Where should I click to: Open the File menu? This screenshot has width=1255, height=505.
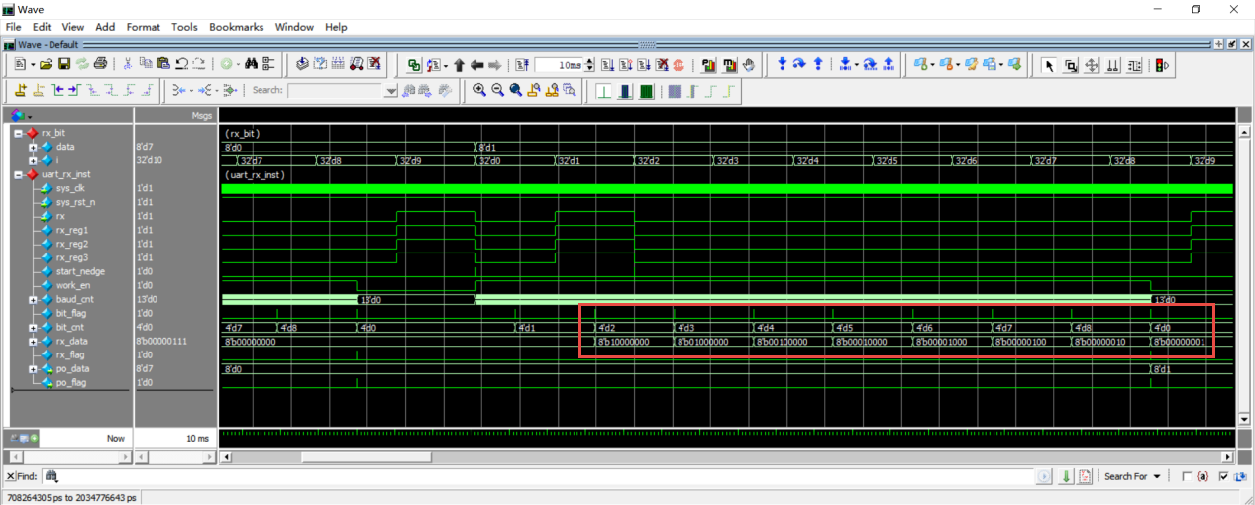[x=14, y=27]
